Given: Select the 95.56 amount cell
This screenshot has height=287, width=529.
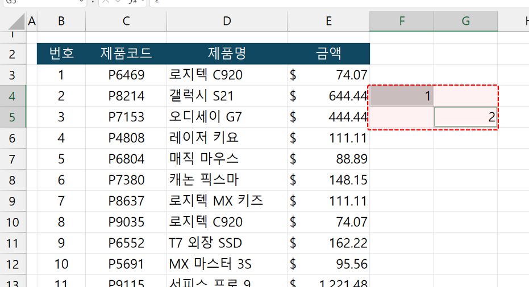Looking at the screenshot, I should (x=328, y=264).
